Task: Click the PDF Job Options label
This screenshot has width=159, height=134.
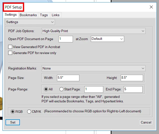Action: click(x=21, y=31)
